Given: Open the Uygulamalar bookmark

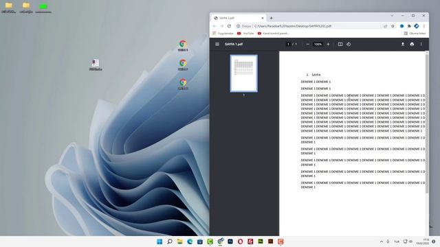Looking at the screenshot, I should (x=223, y=34).
